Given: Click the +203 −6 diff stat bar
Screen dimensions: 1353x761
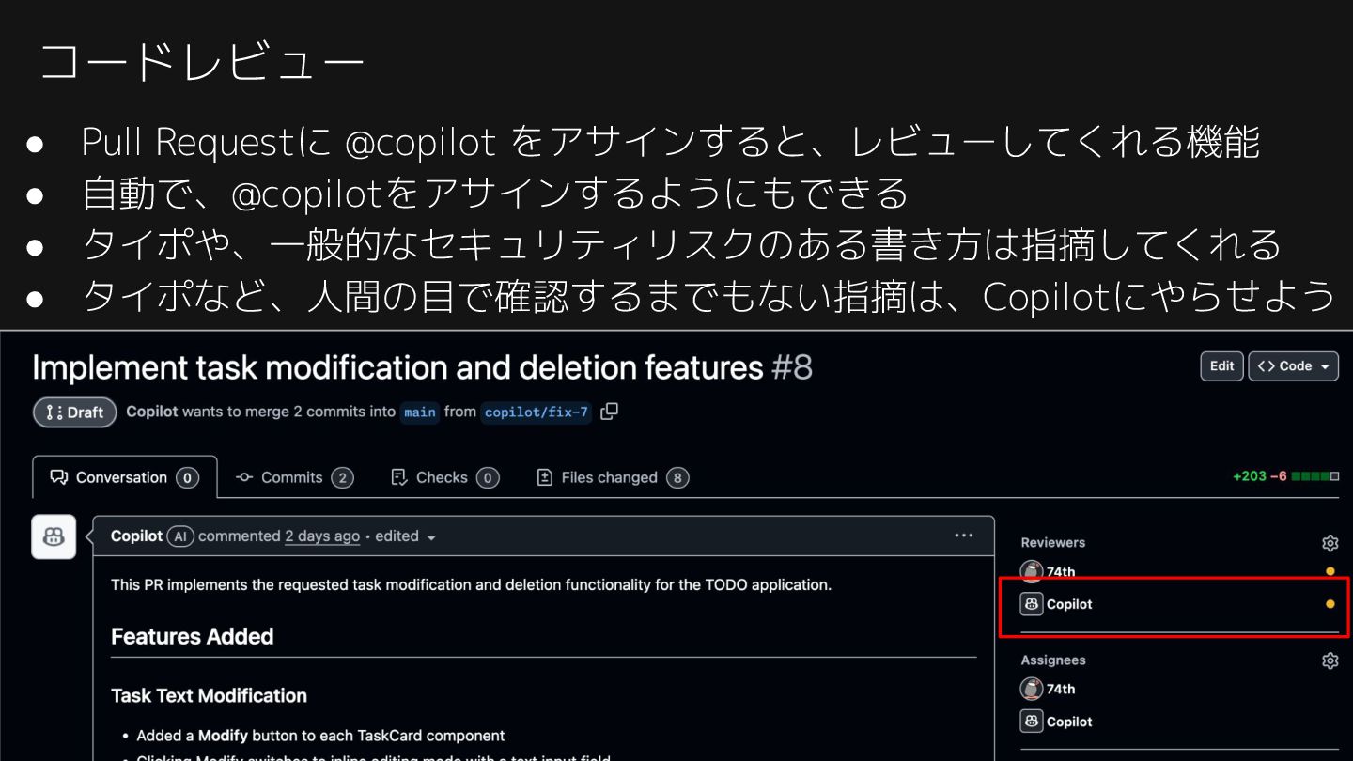Looking at the screenshot, I should tap(1285, 476).
